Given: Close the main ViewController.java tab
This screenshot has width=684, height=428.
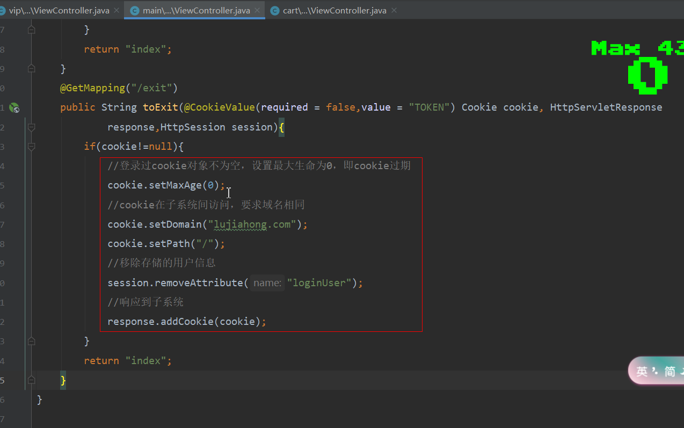Looking at the screenshot, I should click(x=257, y=10).
